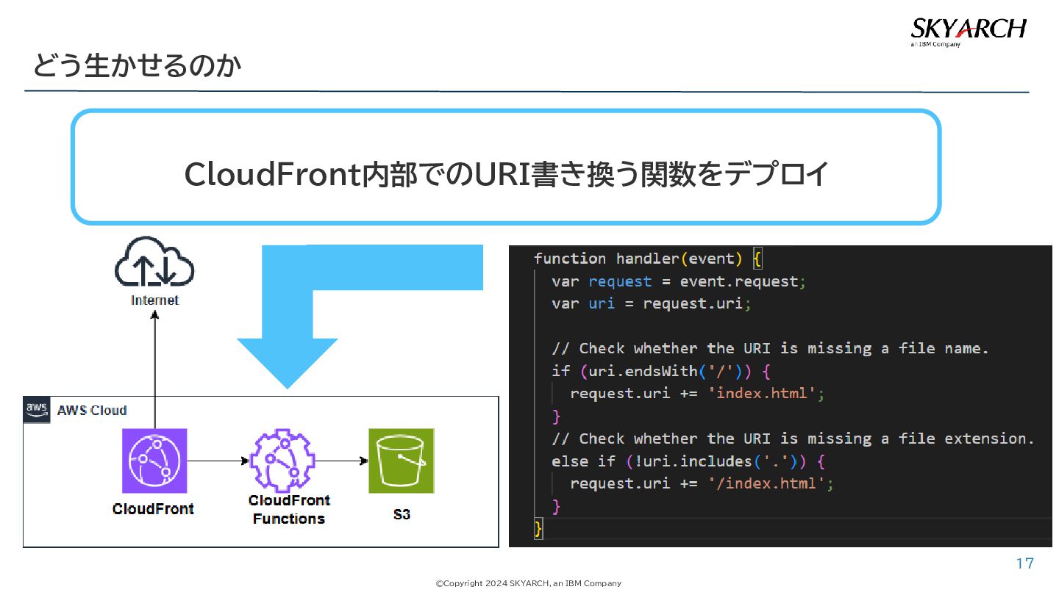The image size is (1059, 595).
Task: Click the 'AWS Cloud' label
Action: pos(92,411)
